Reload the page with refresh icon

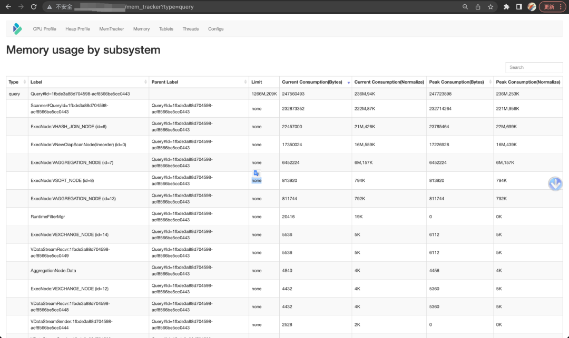coord(34,7)
